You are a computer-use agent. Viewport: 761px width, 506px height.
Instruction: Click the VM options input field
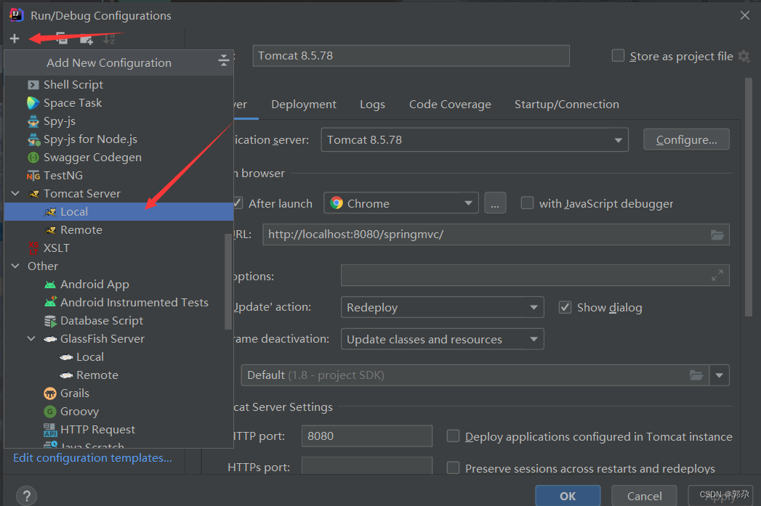tap(535, 275)
